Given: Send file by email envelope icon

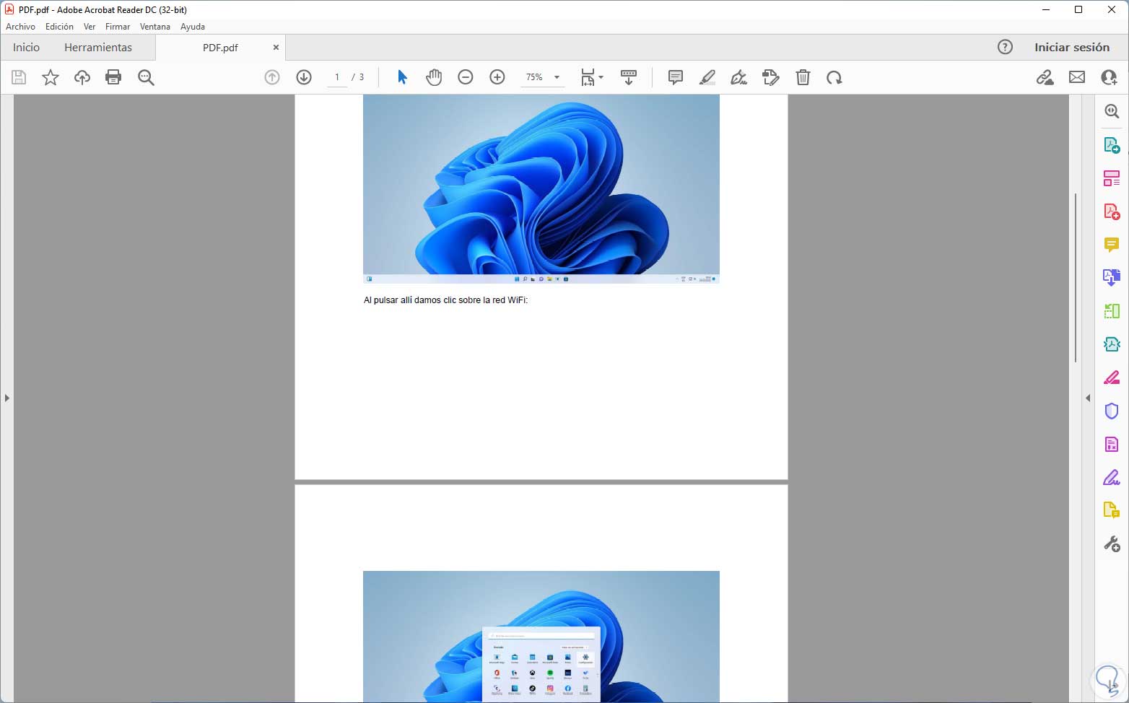Looking at the screenshot, I should (1077, 77).
